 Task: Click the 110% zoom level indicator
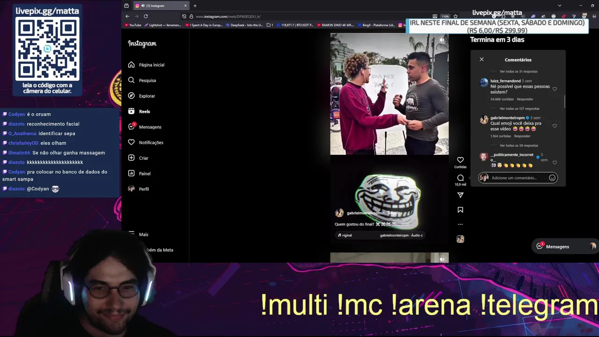(x=445, y=16)
